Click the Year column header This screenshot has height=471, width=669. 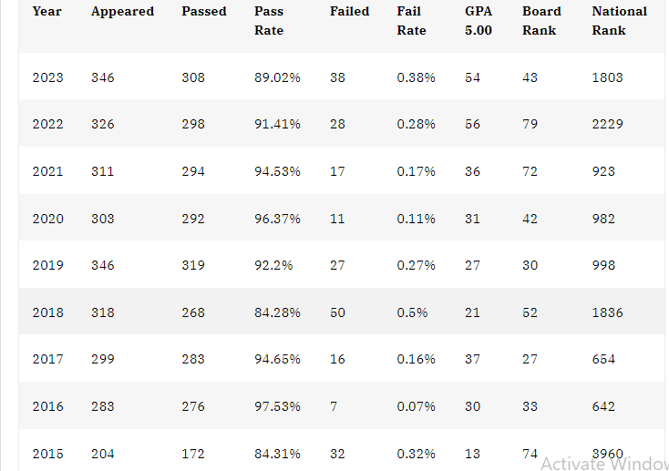[x=46, y=11]
